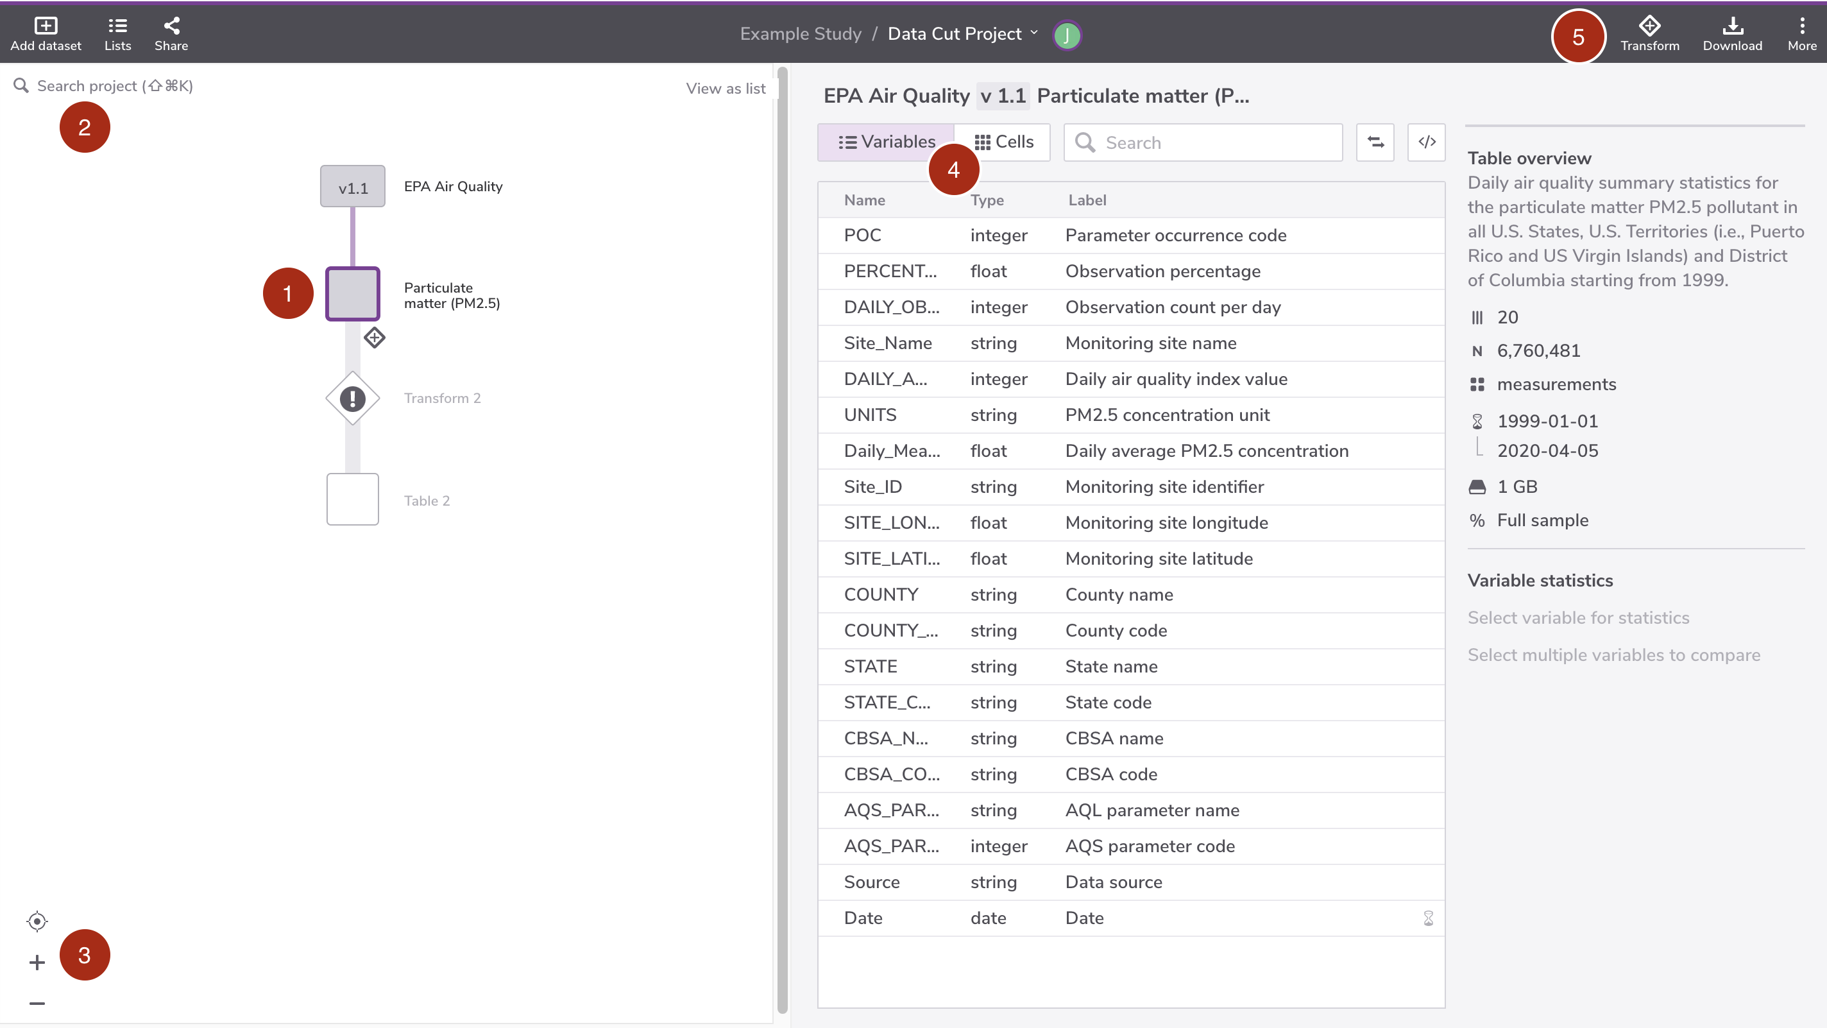Click the EPA Air Quality title

click(x=896, y=96)
